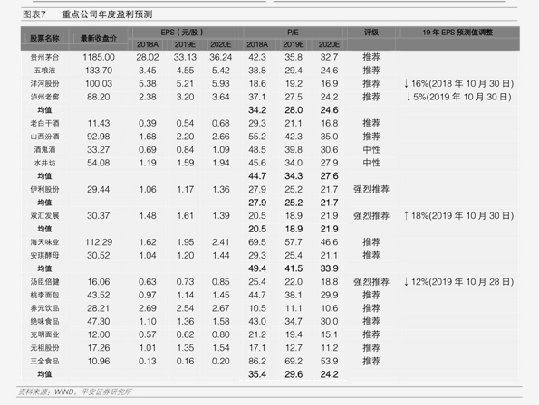Click 三全食品 2020E EPS value 0.20
The width and height of the screenshot is (539, 405).
point(221,361)
